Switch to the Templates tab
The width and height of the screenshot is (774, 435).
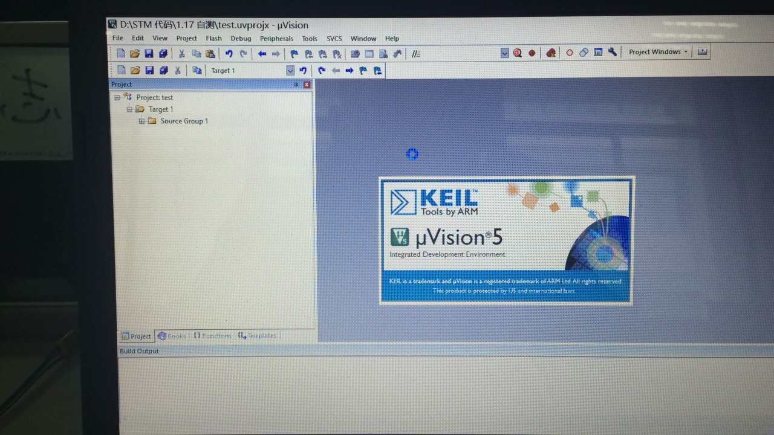(258, 336)
